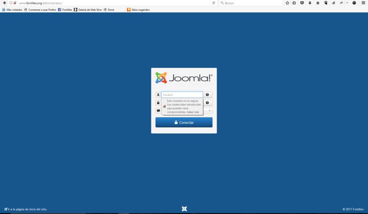Click the lock icon beside password field
The width and height of the screenshot is (368, 214).
158,103
